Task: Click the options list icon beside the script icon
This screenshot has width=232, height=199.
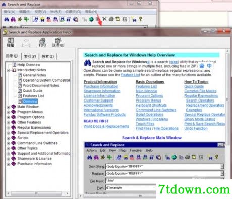Action: 125,19
